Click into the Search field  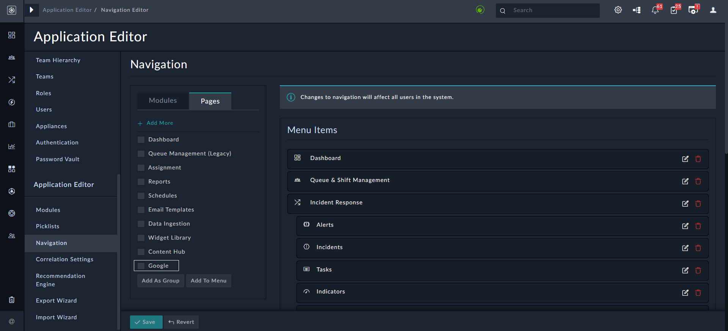point(548,10)
